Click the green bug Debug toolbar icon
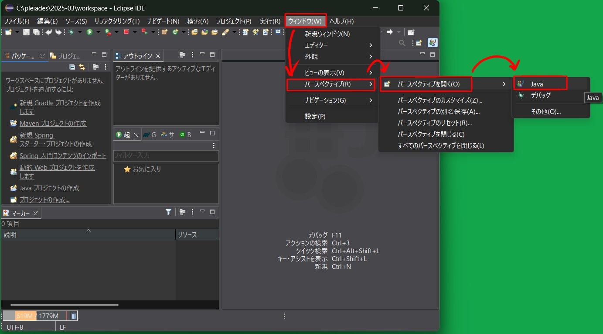This screenshot has width=603, height=334. [x=71, y=32]
